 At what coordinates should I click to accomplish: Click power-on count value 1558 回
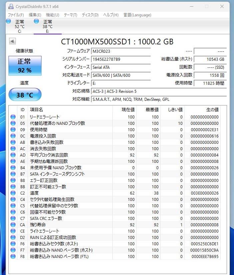(210, 75)
